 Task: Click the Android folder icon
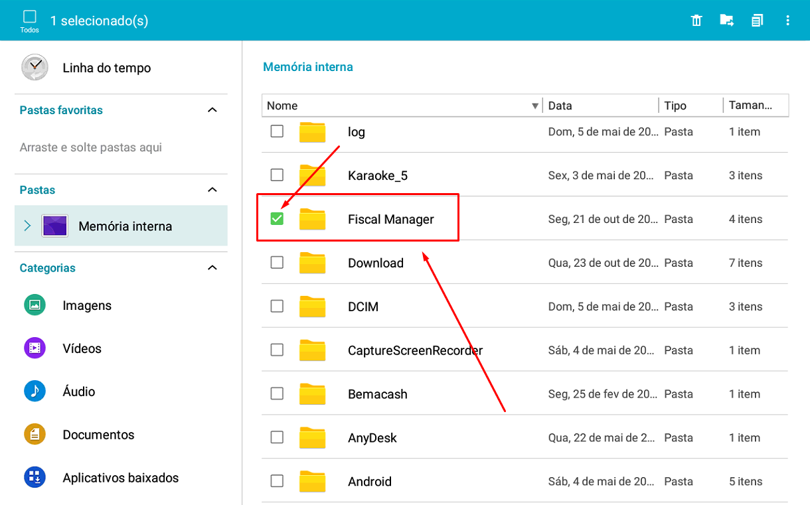(x=312, y=481)
